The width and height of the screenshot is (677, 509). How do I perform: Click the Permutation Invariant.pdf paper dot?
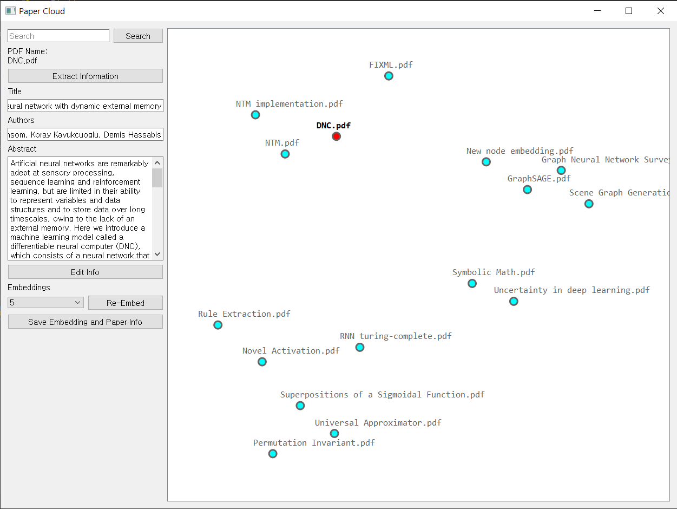(x=272, y=454)
